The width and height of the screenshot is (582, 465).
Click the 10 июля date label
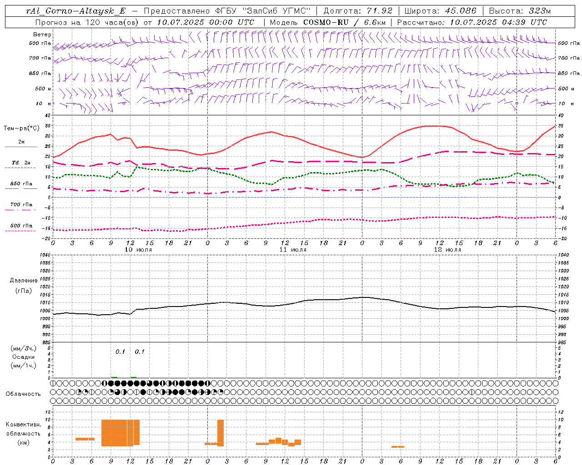pos(139,250)
